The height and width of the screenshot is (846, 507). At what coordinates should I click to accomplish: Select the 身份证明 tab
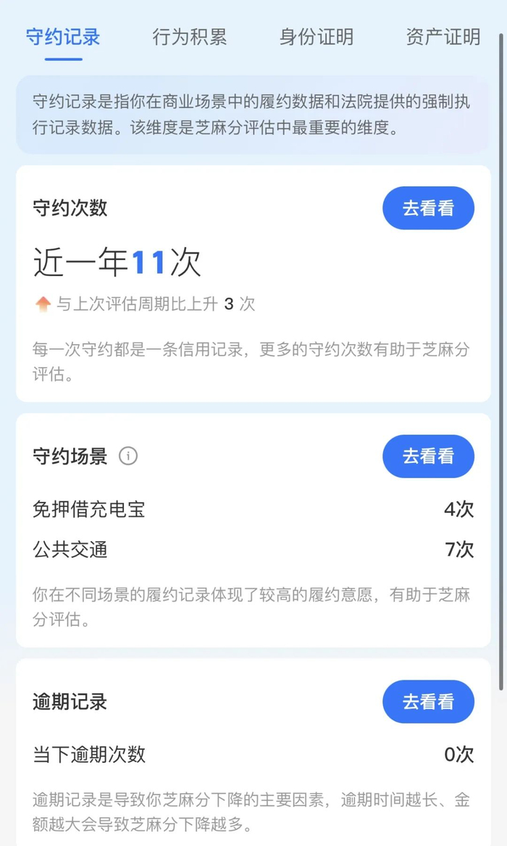coord(317,38)
